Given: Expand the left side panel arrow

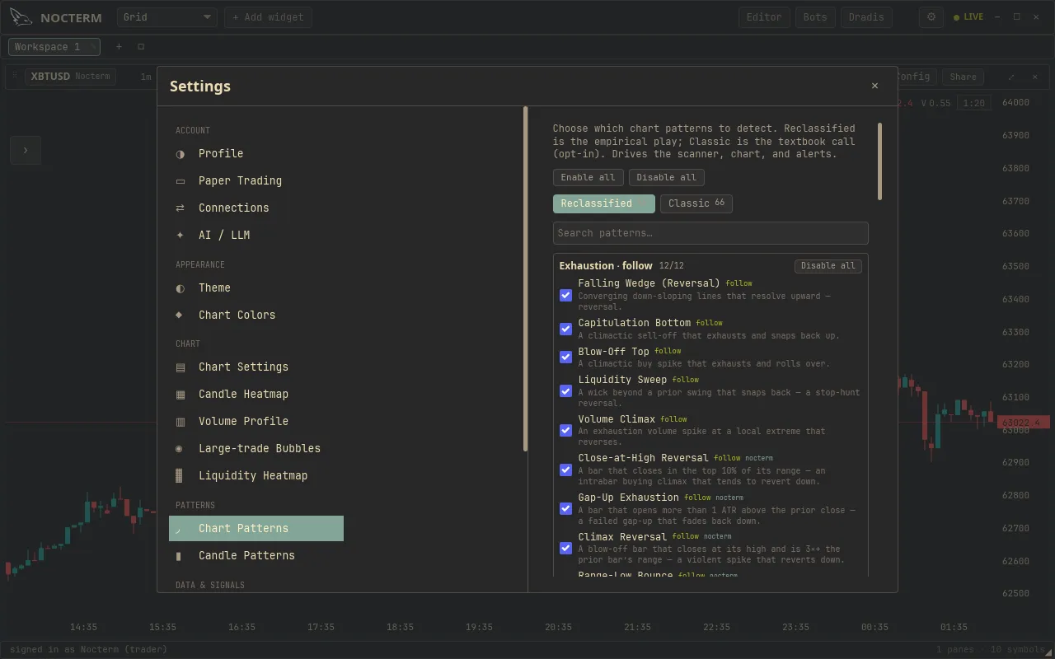Looking at the screenshot, I should pos(26,150).
